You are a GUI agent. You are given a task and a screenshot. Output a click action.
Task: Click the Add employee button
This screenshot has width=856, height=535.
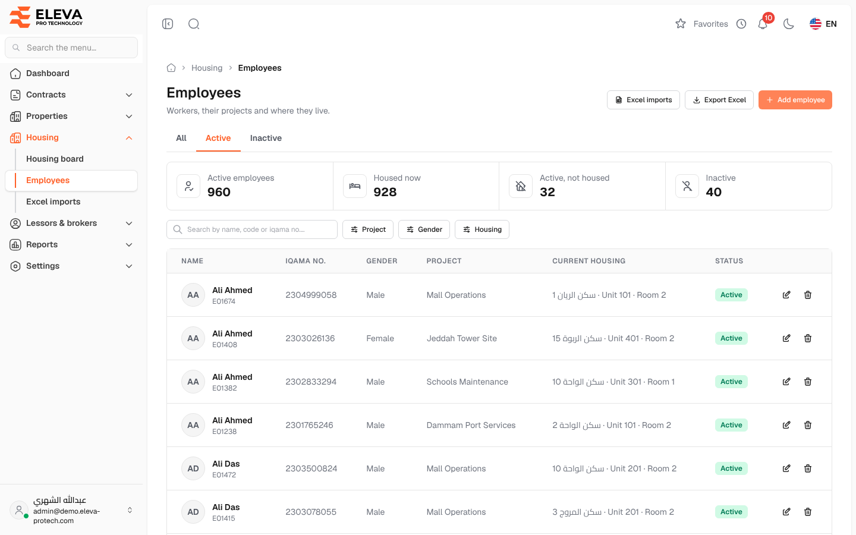795,100
